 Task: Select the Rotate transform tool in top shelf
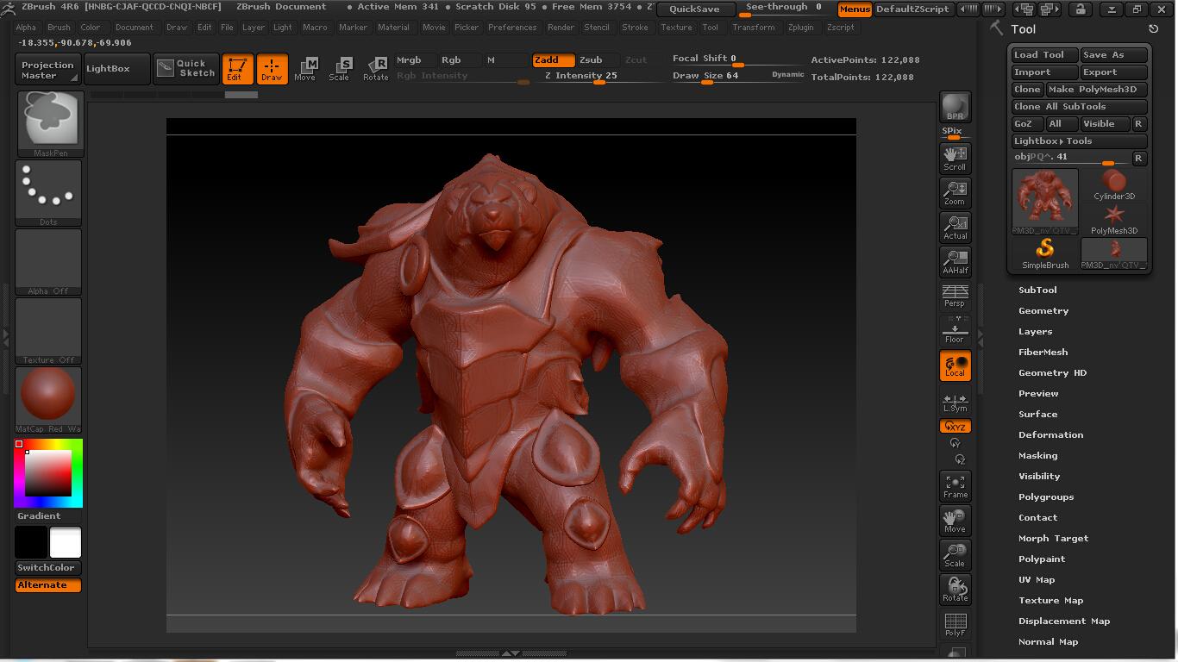click(x=375, y=69)
